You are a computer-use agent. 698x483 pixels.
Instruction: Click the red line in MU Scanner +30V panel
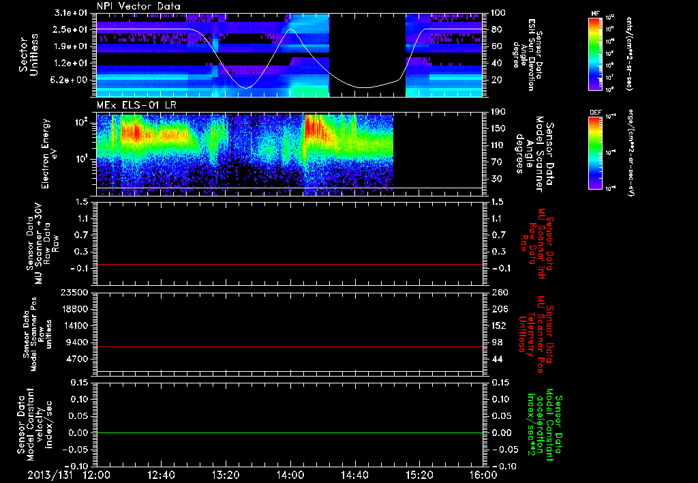290,264
